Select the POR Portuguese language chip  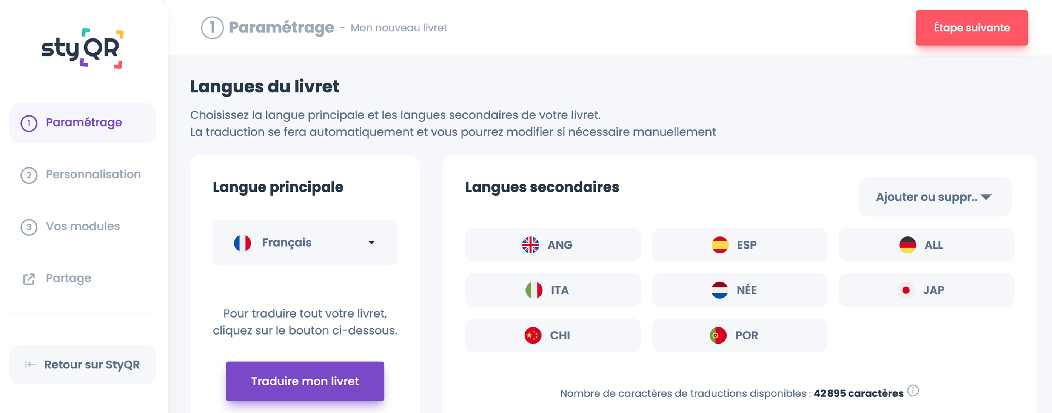pyautogui.click(x=739, y=335)
